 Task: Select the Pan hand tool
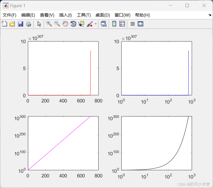65,24
